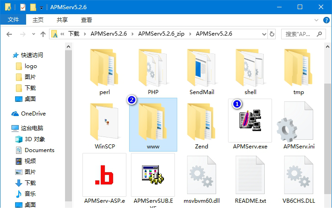Click the search box field

pos(303,34)
